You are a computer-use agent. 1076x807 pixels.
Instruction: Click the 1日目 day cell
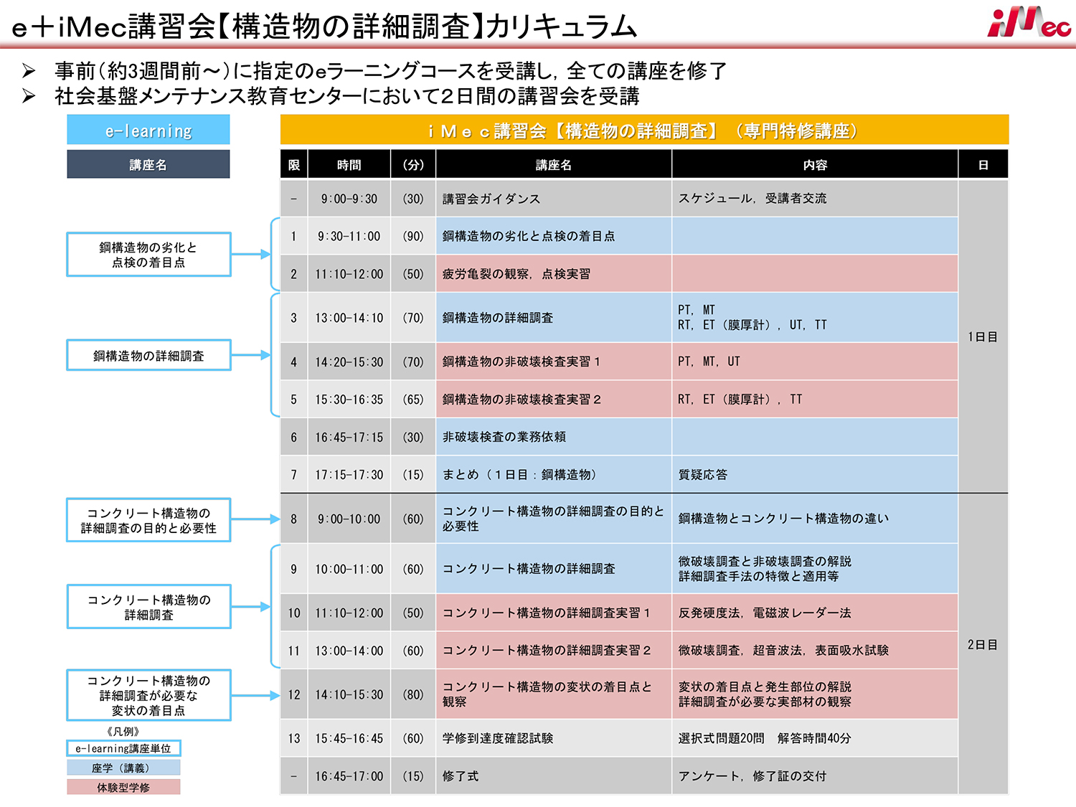[983, 336]
